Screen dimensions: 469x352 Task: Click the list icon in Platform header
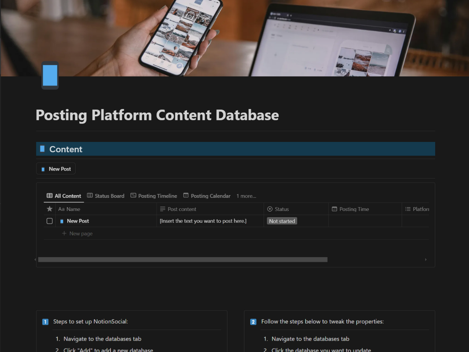click(x=408, y=209)
